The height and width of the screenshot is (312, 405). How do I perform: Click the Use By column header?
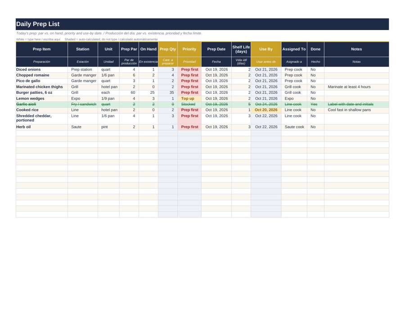click(x=266, y=49)
